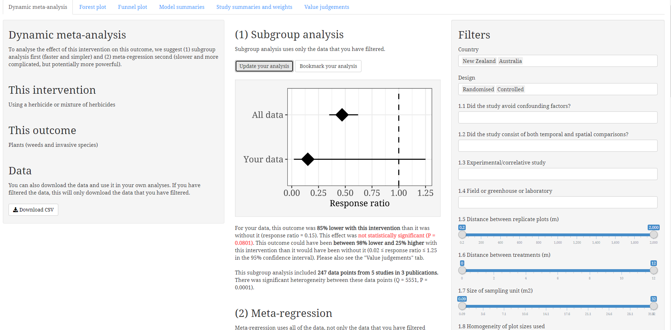Open Study summaries and weights
Viewport: 671px width, 330px height.
[254, 7]
